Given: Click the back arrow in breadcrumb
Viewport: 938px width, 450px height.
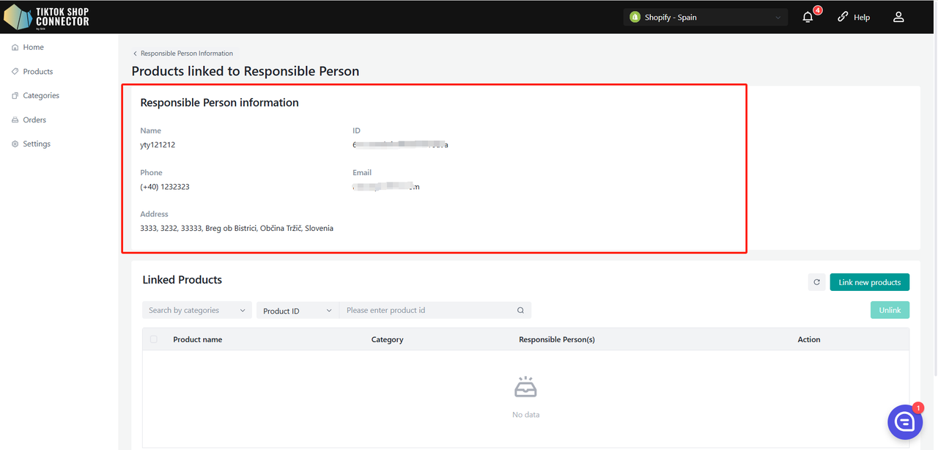Looking at the screenshot, I should click(x=136, y=54).
